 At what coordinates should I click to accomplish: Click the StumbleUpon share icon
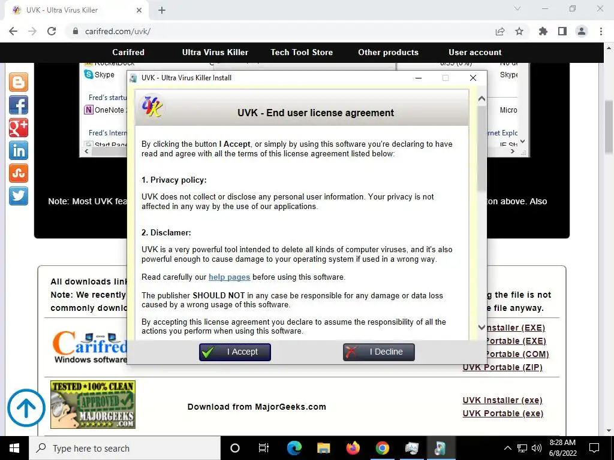coord(19,173)
